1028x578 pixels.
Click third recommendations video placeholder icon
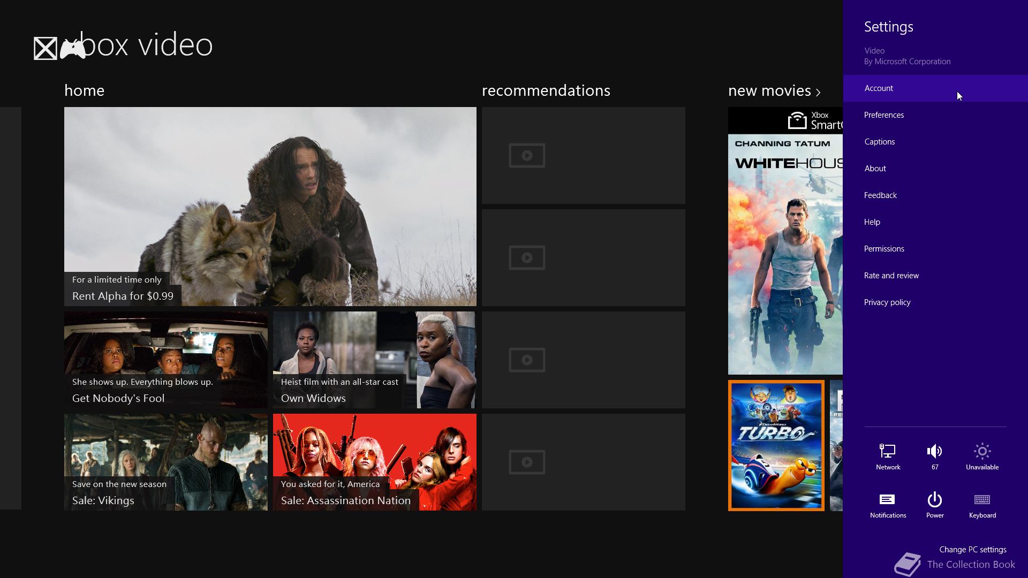pos(527,360)
